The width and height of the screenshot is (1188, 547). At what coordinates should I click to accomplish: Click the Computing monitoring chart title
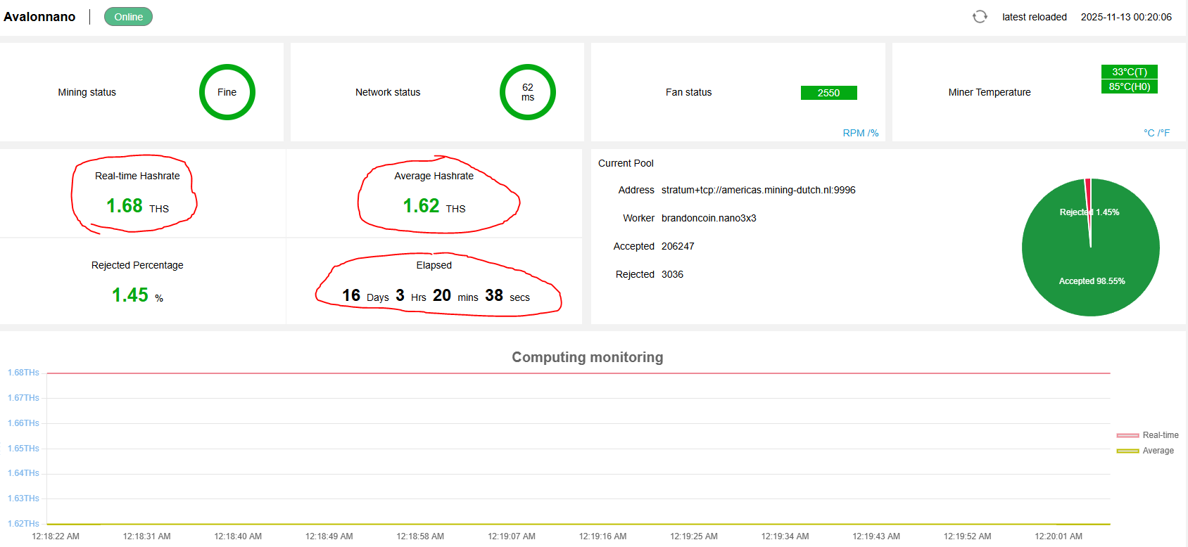(587, 357)
